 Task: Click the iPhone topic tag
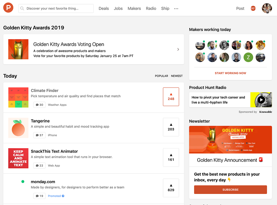(x=52, y=135)
